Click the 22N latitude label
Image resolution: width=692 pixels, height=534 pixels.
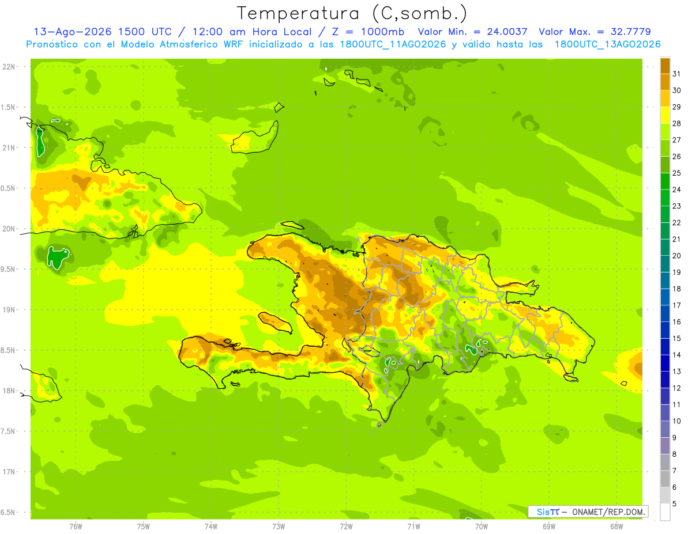click(x=8, y=67)
